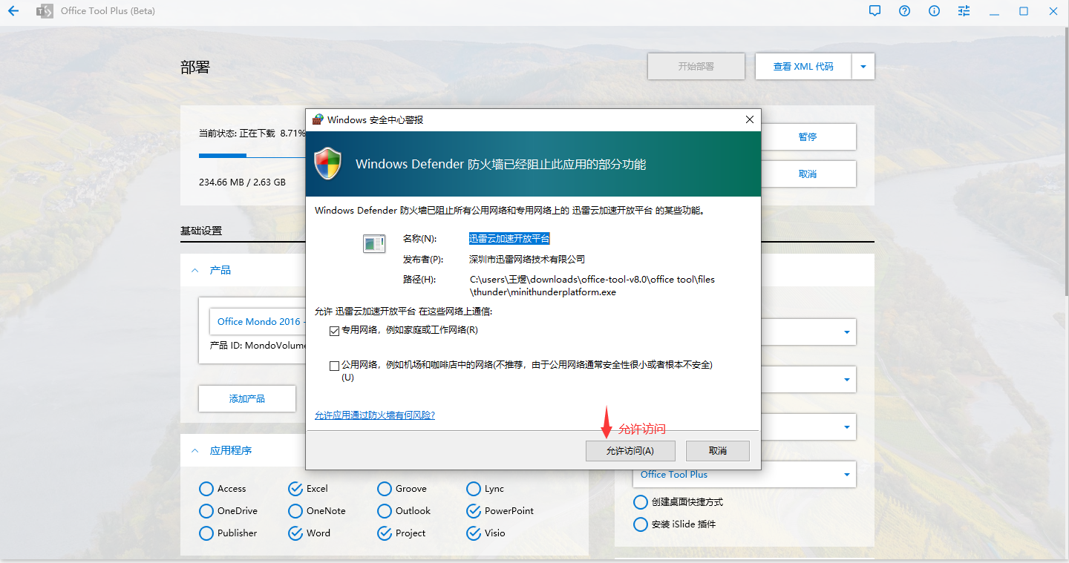Click the 234.66 MB / 2.63 GB text
Image resolution: width=1069 pixels, height=563 pixels.
(x=242, y=182)
